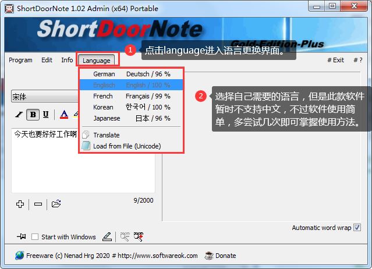Open the Edit menu
This screenshot has width=372, height=269.
(x=47, y=60)
